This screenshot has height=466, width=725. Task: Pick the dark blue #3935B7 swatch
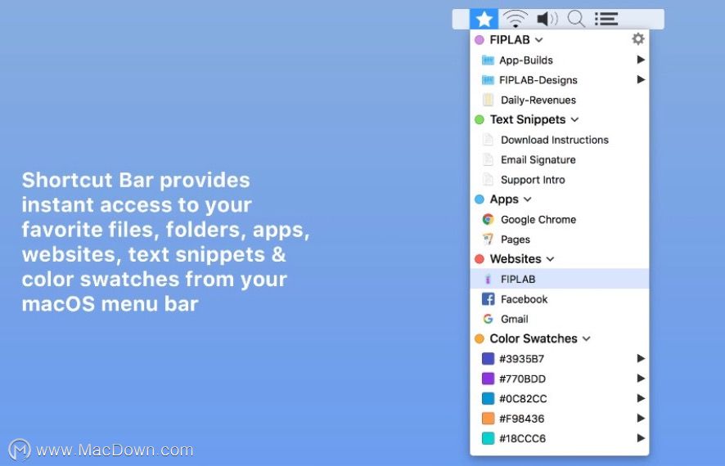click(x=488, y=358)
